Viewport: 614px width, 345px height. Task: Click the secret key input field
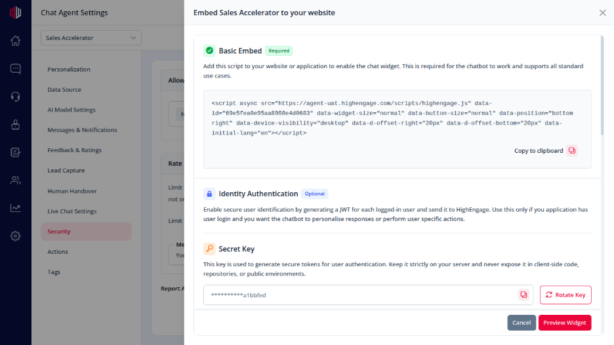point(368,295)
